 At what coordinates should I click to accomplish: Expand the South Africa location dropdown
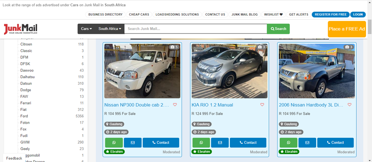tap(110, 29)
